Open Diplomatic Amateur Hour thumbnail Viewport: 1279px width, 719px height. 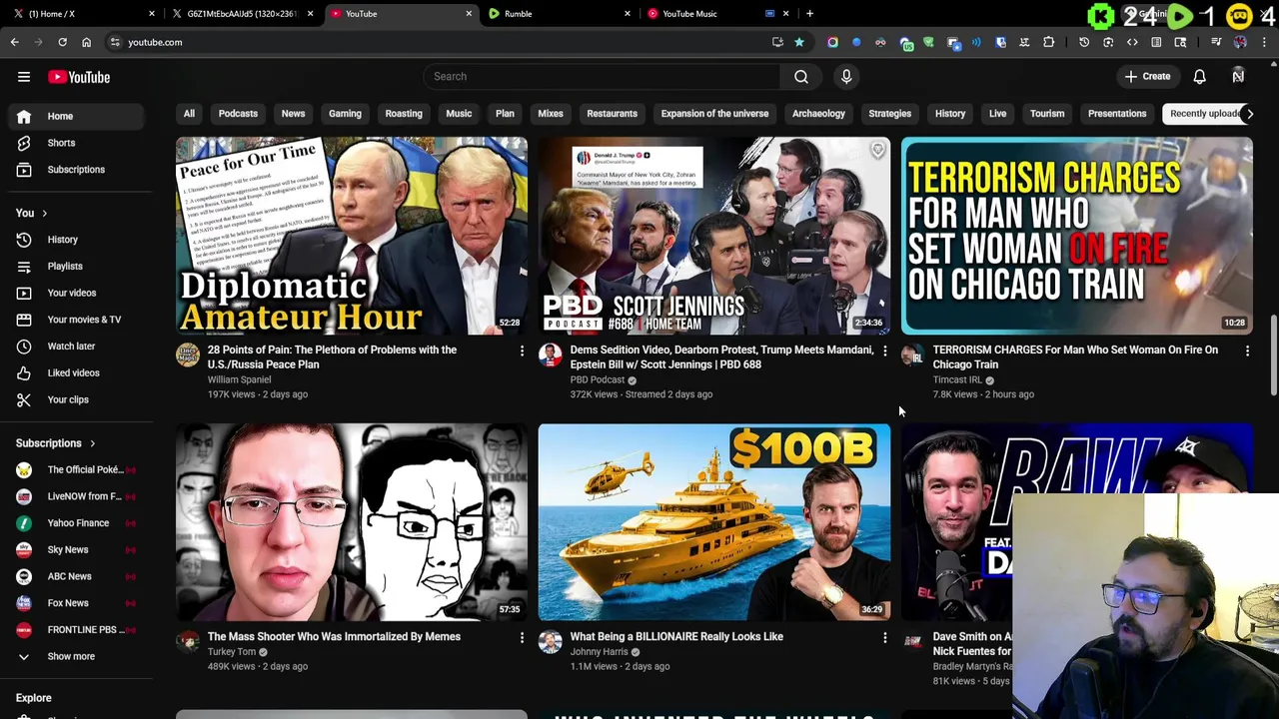[352, 236]
